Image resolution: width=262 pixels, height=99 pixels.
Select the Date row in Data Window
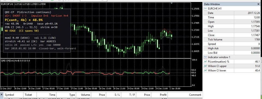pyautogui.click(x=232, y=13)
